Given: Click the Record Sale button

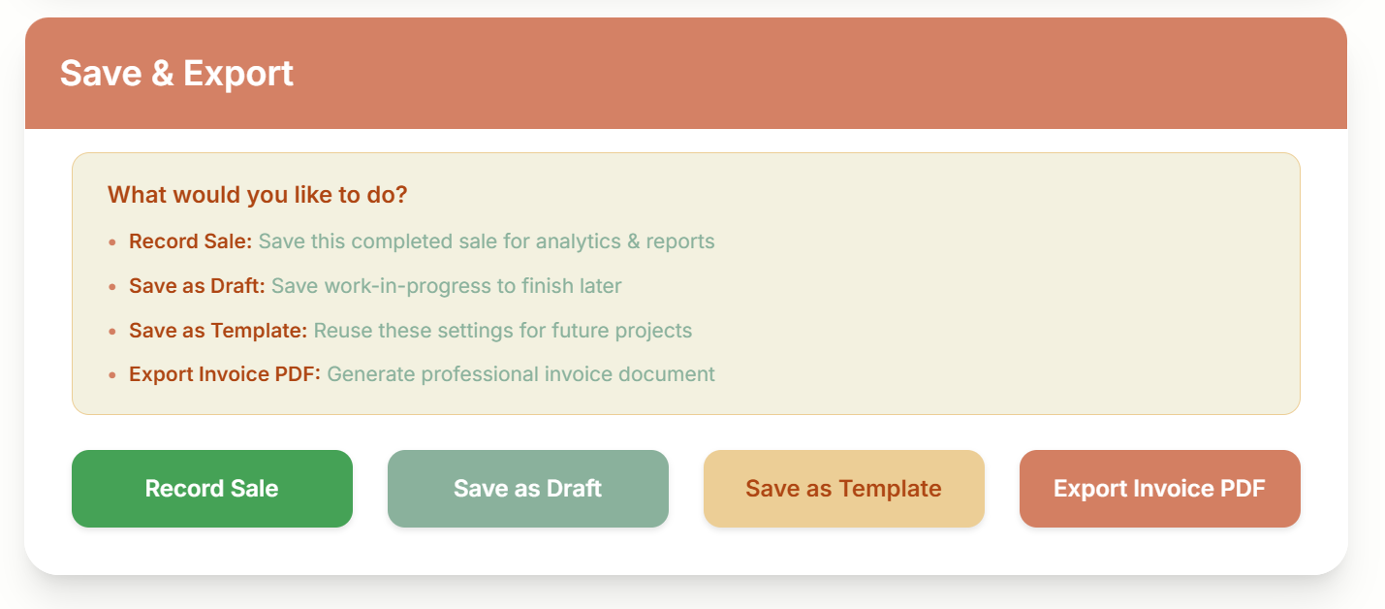Looking at the screenshot, I should [x=211, y=489].
